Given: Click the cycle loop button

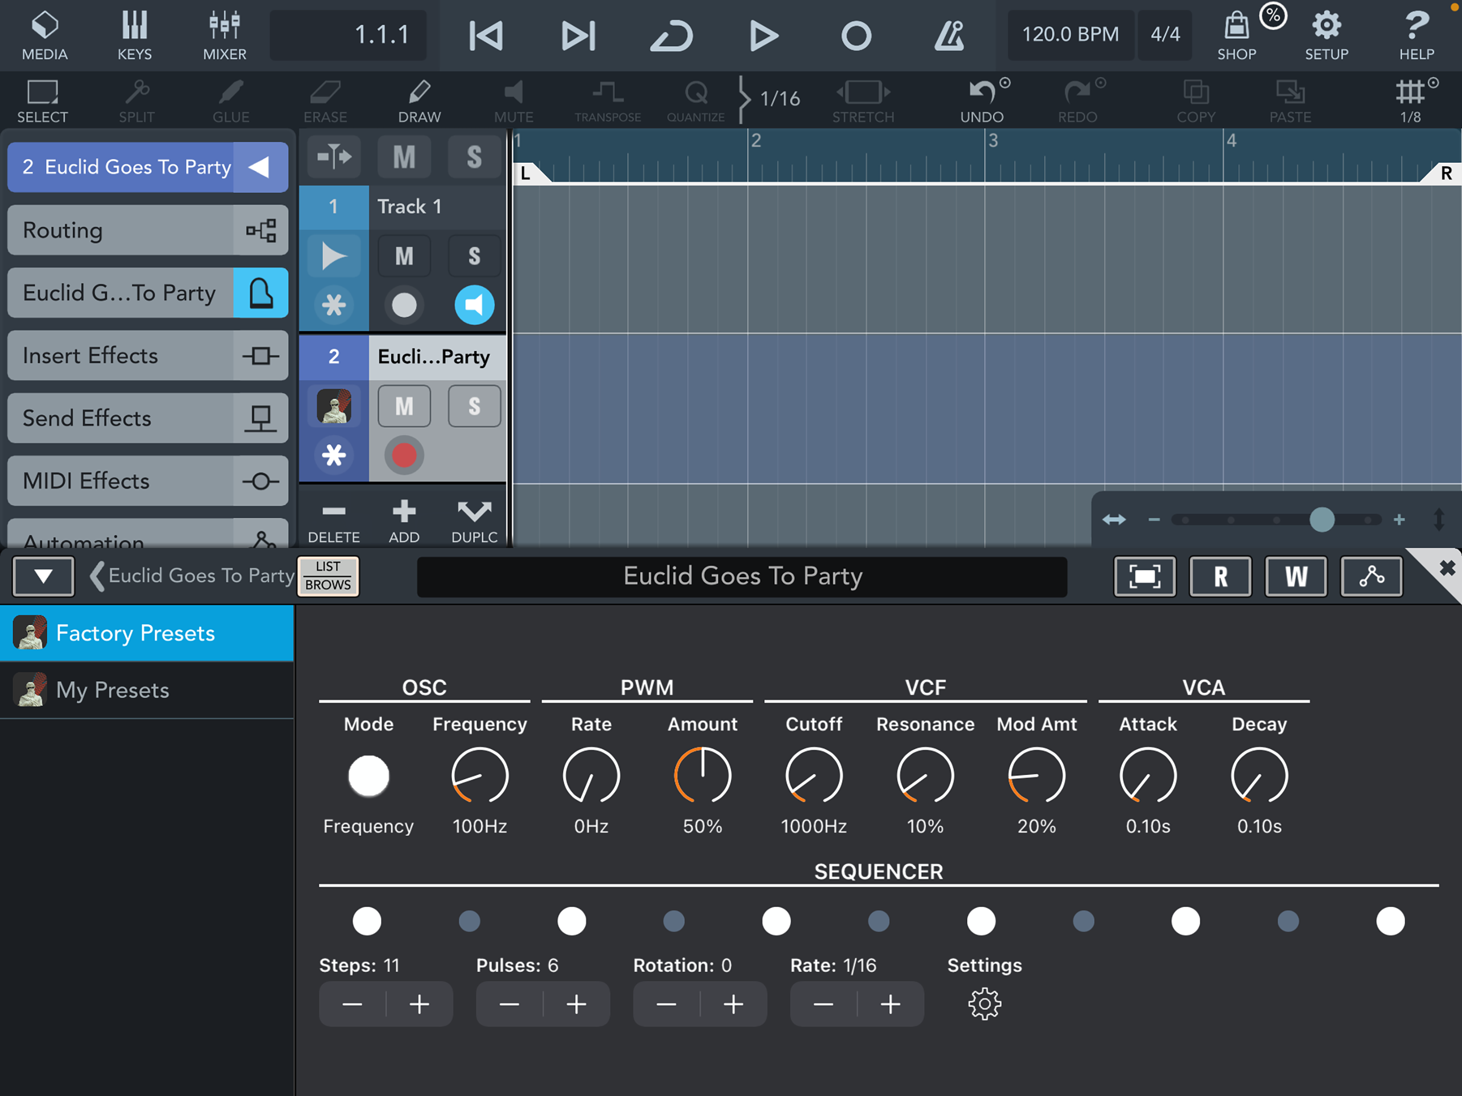Looking at the screenshot, I should click(x=672, y=35).
